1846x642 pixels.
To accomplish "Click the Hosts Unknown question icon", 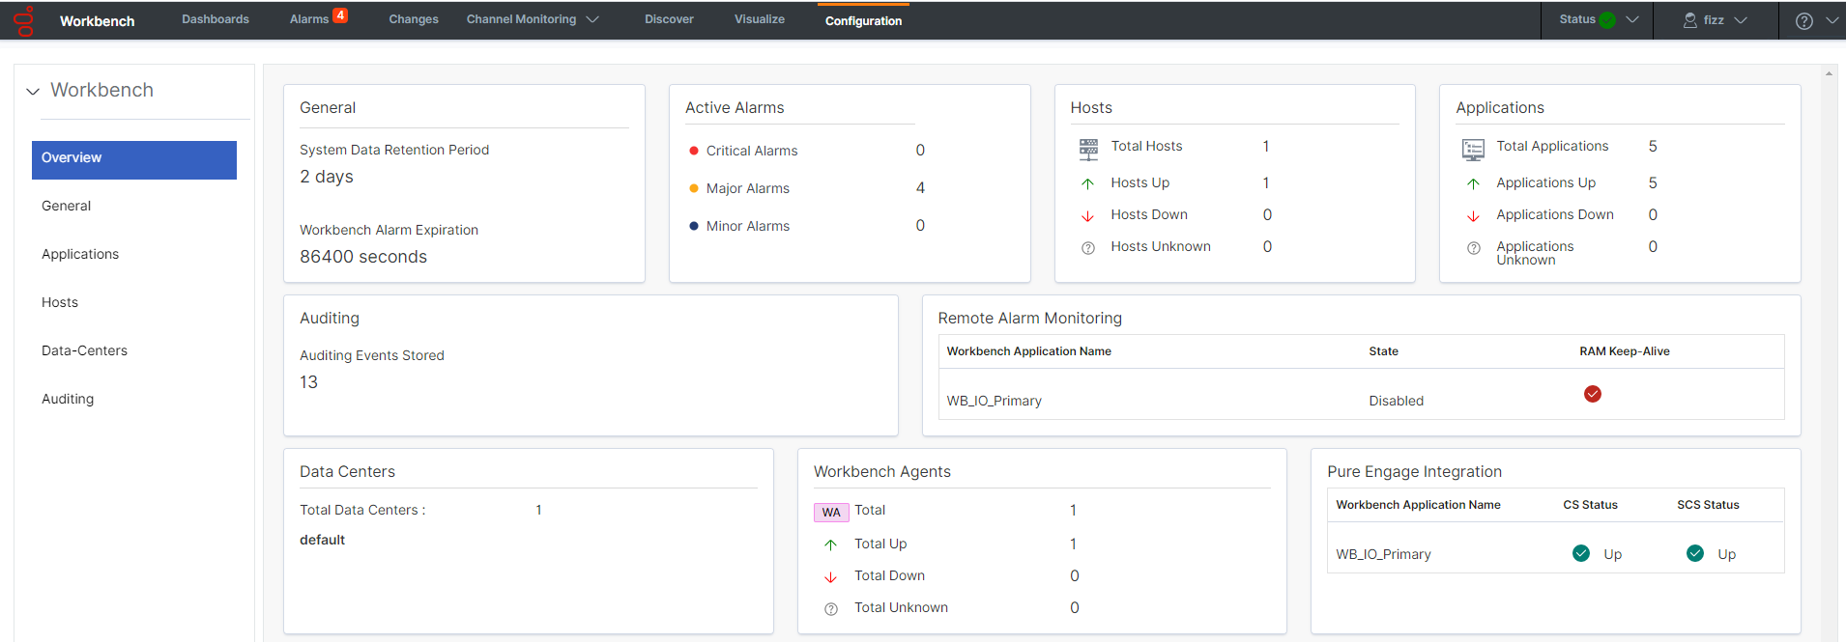I will point(1088,248).
